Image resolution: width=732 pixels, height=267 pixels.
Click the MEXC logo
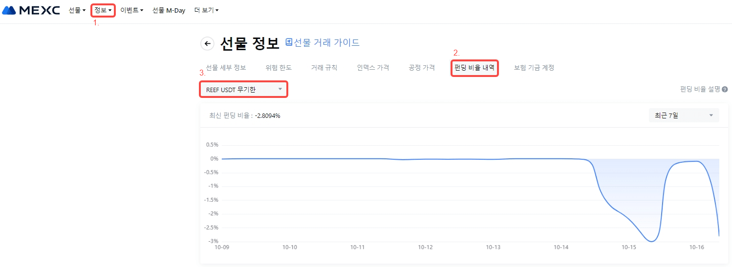pyautogui.click(x=31, y=10)
